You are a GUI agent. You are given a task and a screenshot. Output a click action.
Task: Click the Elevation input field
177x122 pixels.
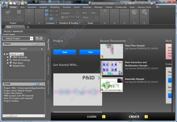[x=68, y=13]
